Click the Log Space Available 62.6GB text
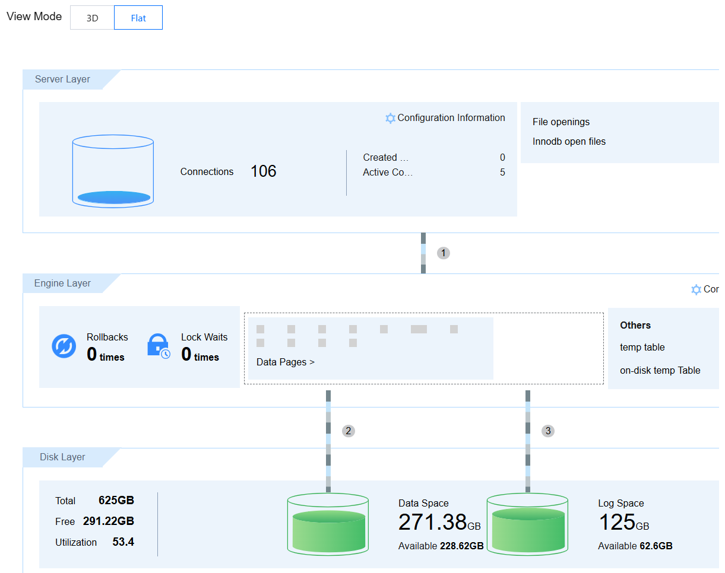 [635, 546]
